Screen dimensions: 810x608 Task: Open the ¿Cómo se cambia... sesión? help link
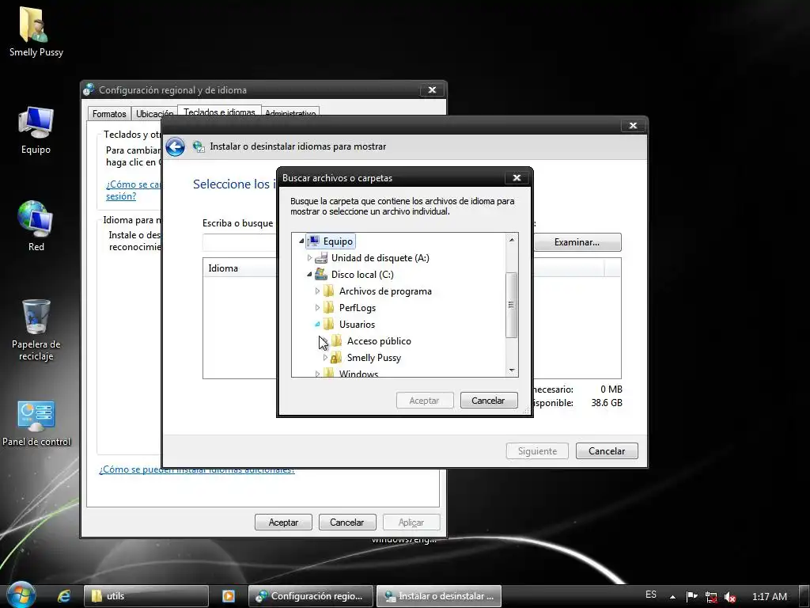133,190
